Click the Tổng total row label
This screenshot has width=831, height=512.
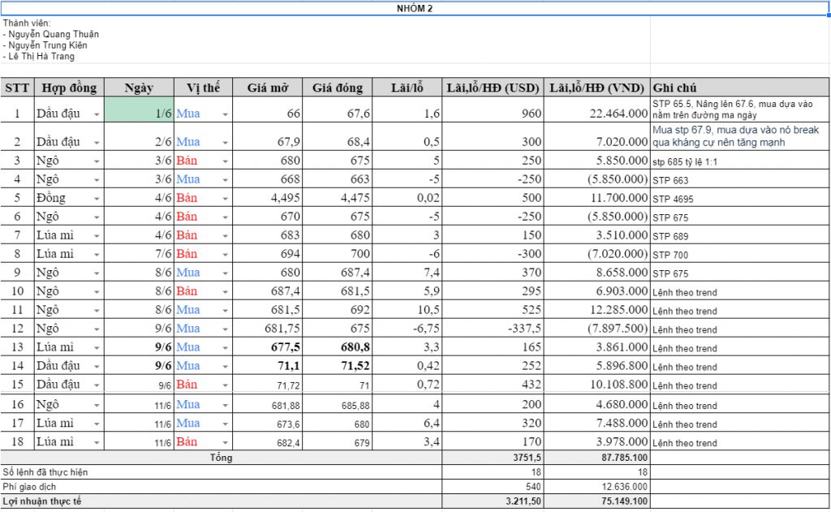(221, 458)
